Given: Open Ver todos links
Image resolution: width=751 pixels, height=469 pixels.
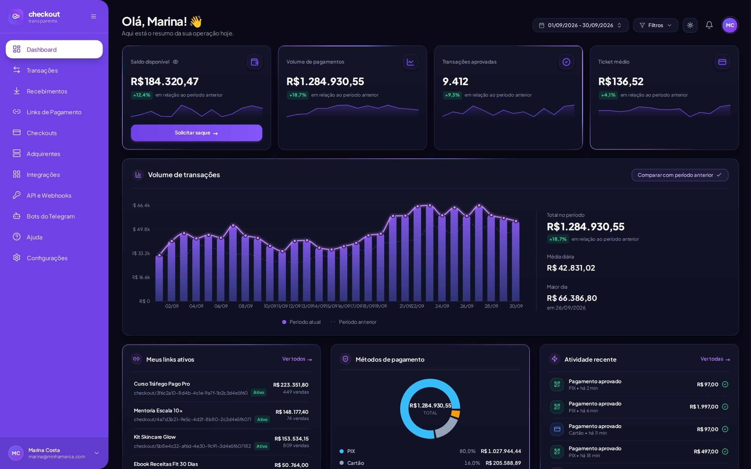Looking at the screenshot, I should (297, 359).
